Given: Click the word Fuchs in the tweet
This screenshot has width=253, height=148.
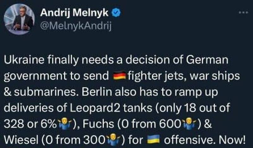Looking at the screenshot, I should [98, 124].
